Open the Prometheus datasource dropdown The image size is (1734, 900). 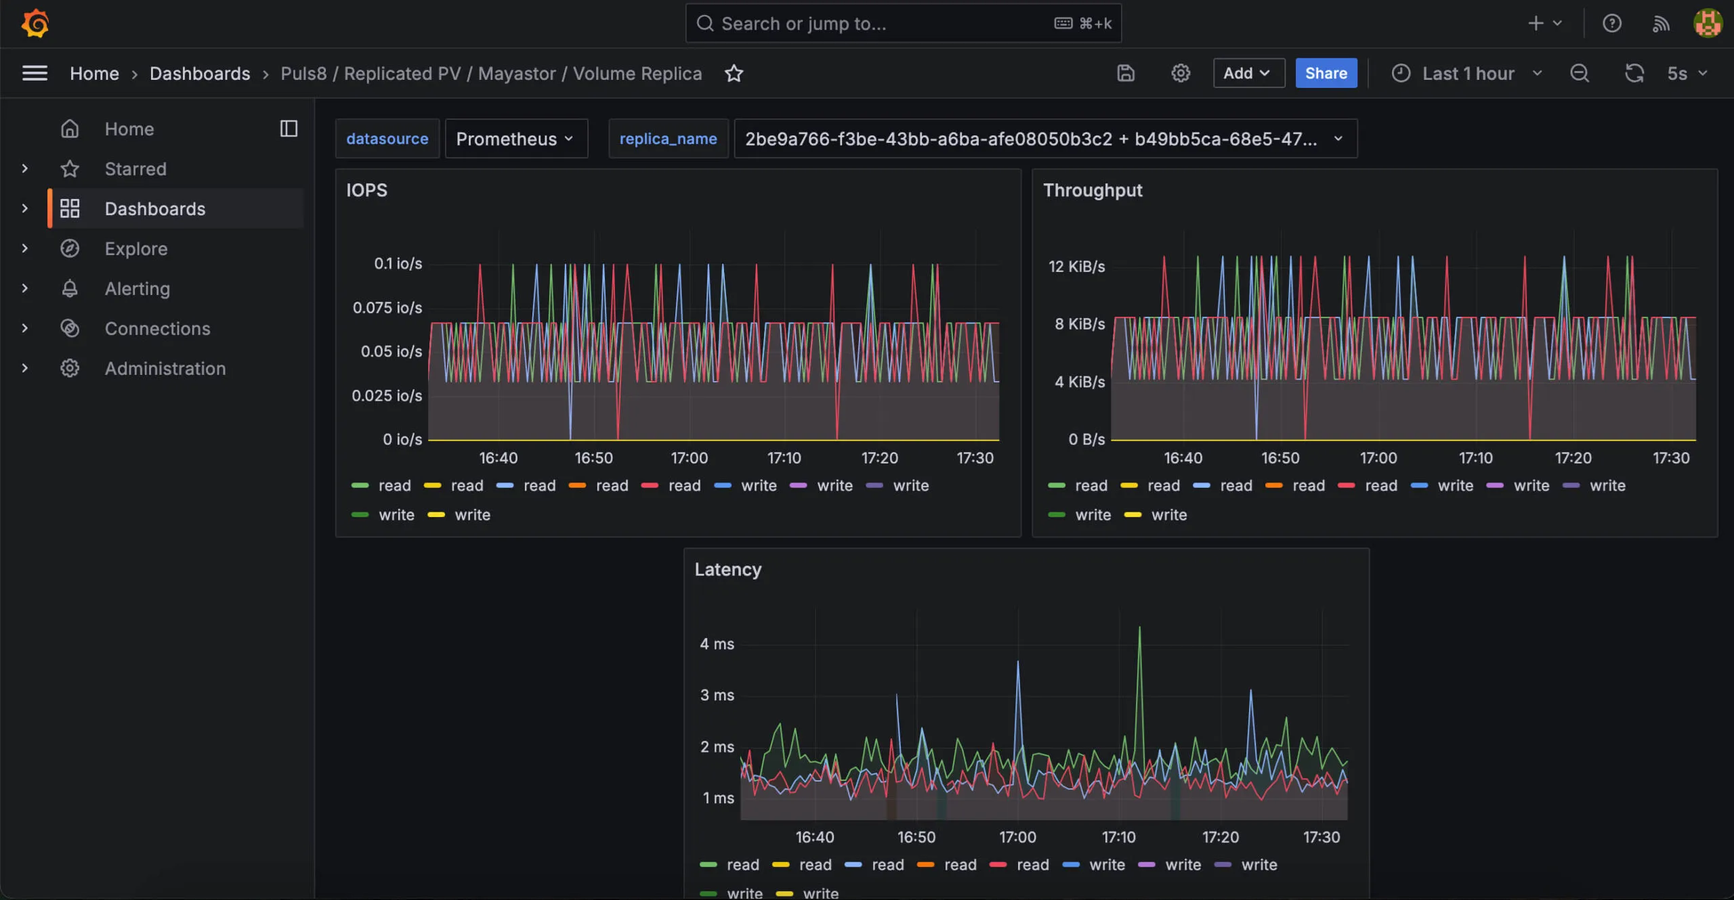[x=515, y=139]
